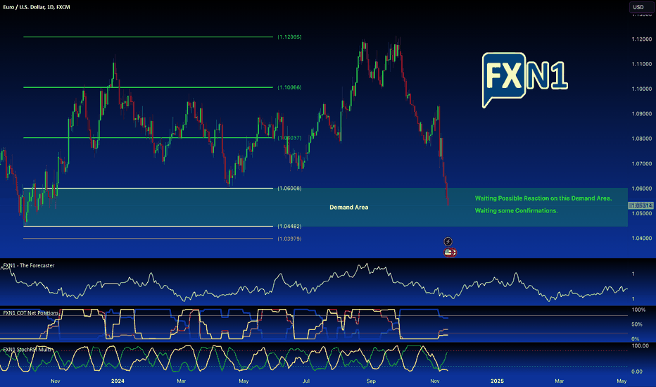Click 1.07000 on the price axis
Screen dimensions: 656x387
[642, 163]
